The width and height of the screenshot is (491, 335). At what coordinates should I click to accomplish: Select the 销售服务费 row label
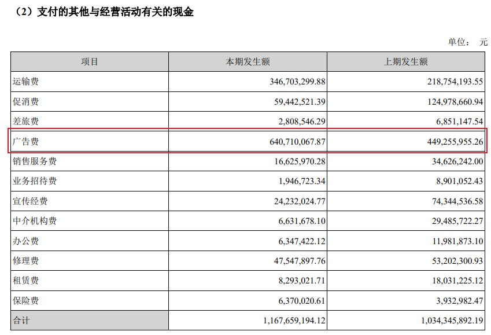click(x=35, y=161)
